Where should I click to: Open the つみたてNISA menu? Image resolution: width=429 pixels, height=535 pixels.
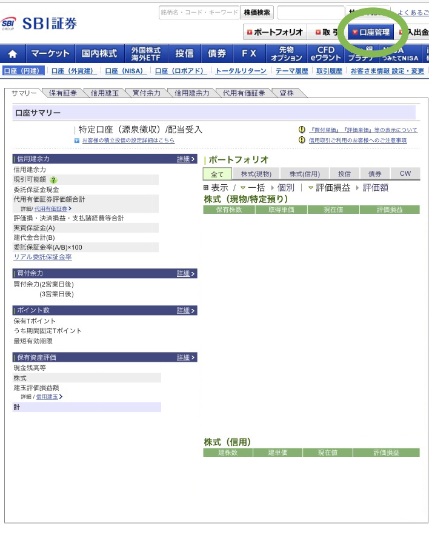[400, 53]
